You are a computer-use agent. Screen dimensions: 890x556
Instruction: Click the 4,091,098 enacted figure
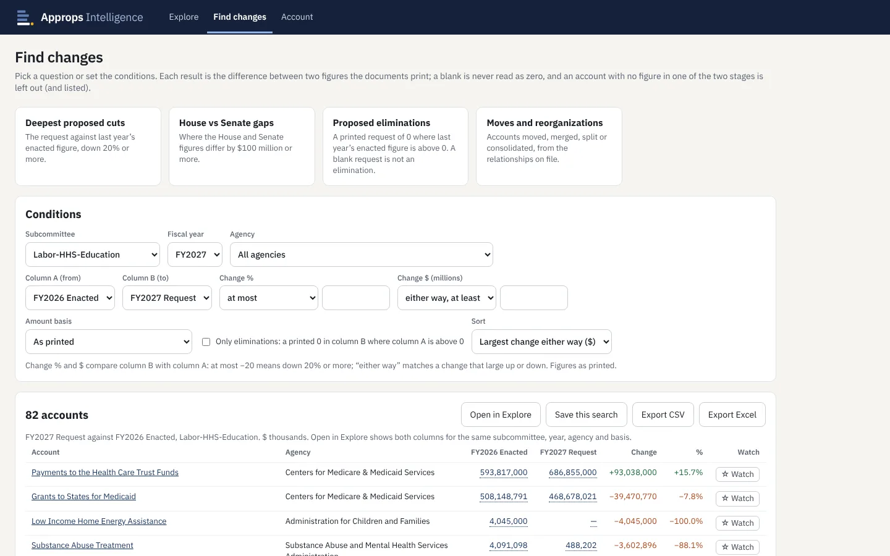click(509, 545)
